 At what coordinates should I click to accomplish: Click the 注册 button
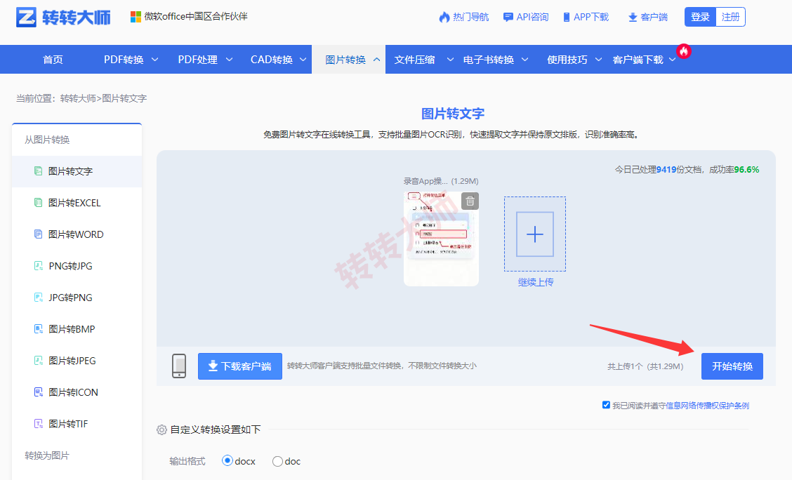730,17
